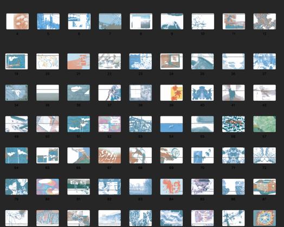
Task: Select bottom-row faint line-drawing thumbnail
Action: [16, 218]
